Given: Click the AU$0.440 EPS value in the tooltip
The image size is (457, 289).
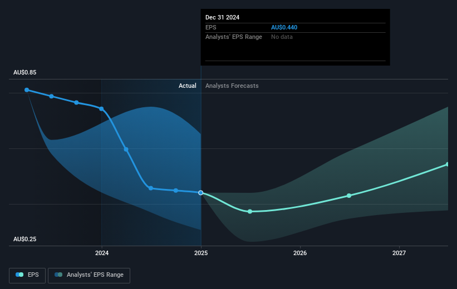Looking at the screenshot, I should coord(284,27).
